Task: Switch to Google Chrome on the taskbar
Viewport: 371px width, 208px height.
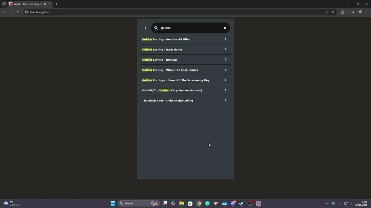Action: pyautogui.click(x=199, y=203)
